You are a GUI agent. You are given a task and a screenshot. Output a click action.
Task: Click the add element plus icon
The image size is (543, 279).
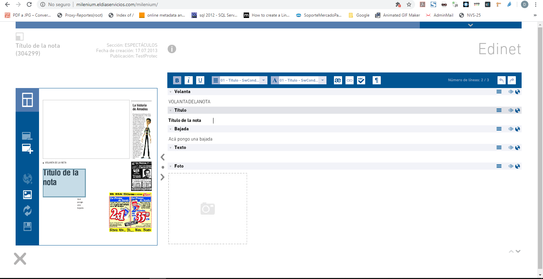[27, 149]
